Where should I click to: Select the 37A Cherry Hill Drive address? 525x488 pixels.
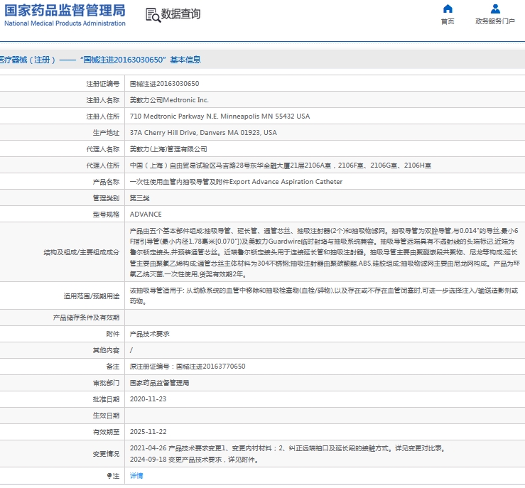[203, 133]
